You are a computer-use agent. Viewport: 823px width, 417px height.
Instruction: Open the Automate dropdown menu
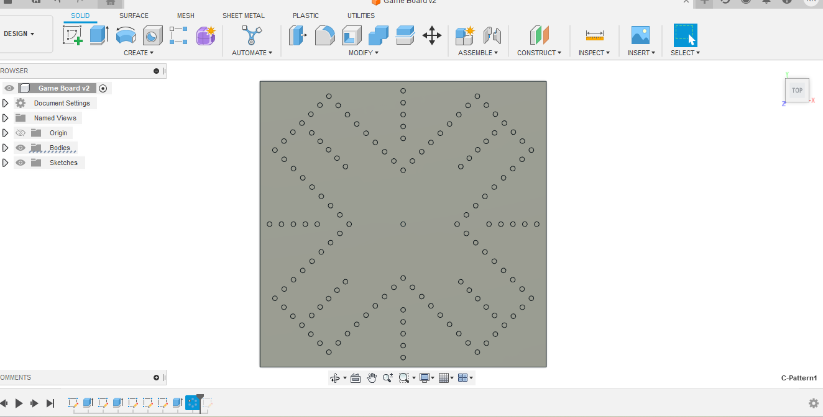point(252,53)
